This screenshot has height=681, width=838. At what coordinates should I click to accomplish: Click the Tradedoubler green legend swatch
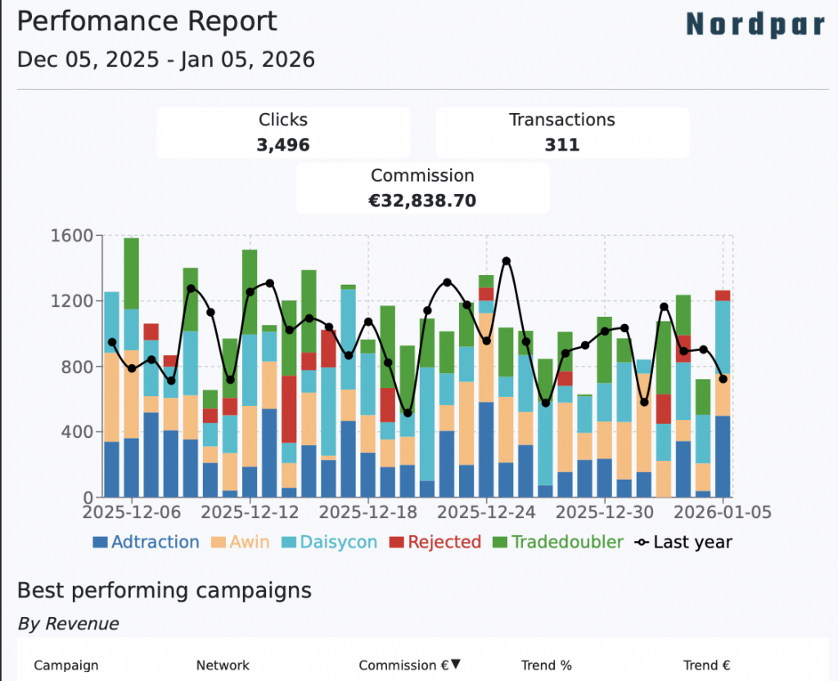point(499,542)
